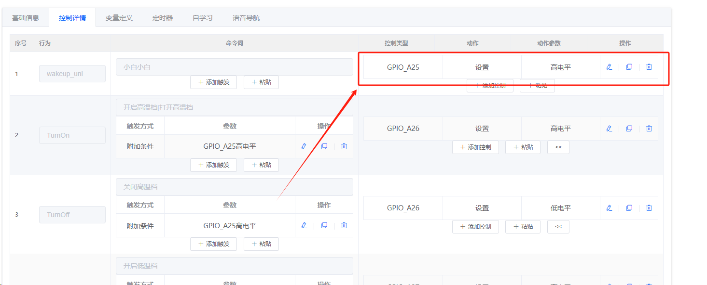Click 添加控制 in the TurnOn row
707x285 pixels.
click(475, 147)
